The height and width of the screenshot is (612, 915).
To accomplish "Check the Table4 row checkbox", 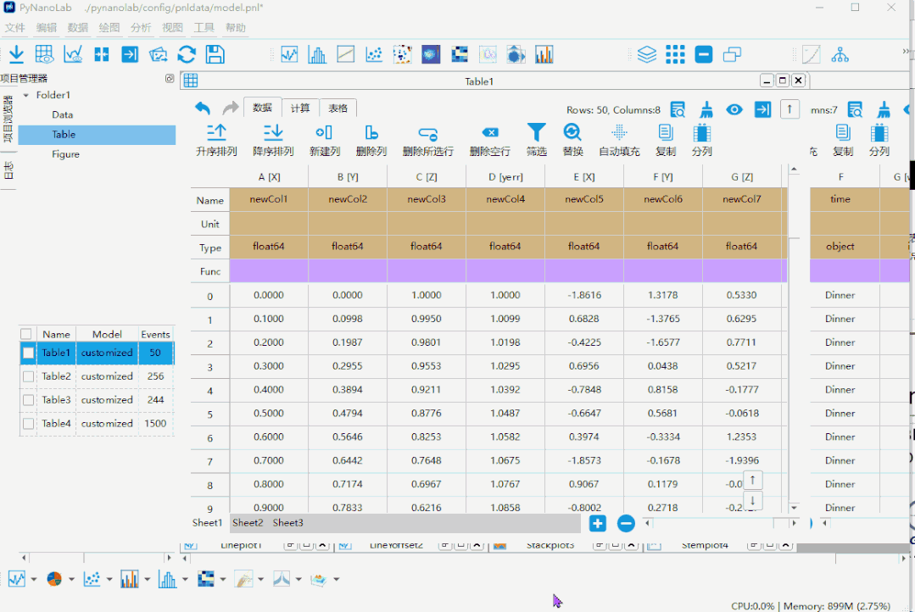I will click(x=28, y=424).
